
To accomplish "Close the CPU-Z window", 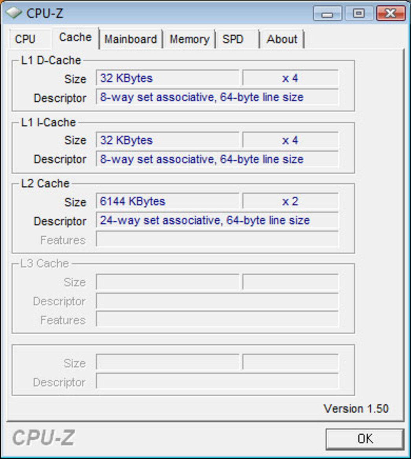I will (391, 13).
